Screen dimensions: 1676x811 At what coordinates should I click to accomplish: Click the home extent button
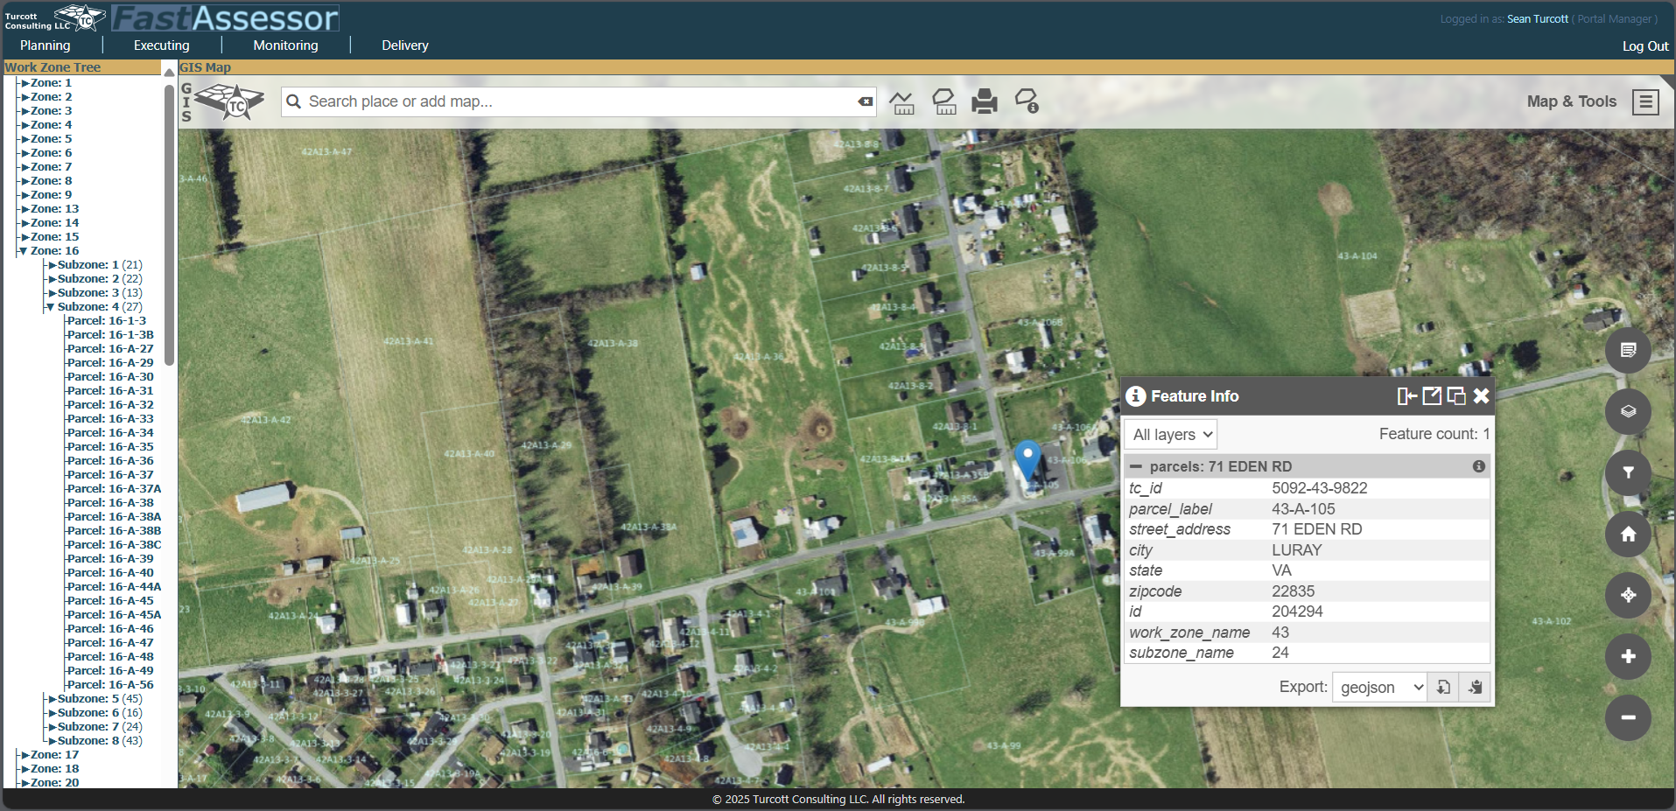click(1628, 534)
